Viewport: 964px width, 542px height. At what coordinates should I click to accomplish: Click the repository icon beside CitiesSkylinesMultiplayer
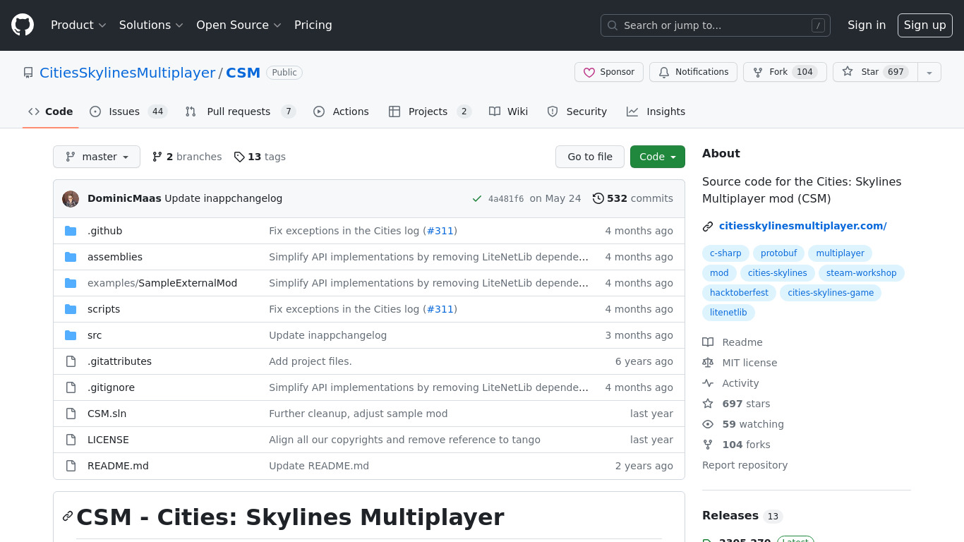click(x=28, y=73)
